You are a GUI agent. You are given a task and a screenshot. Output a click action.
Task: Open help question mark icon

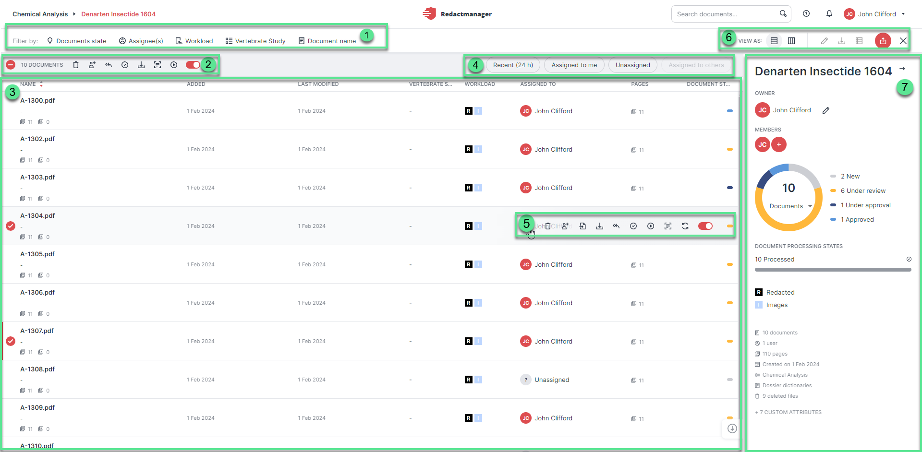coord(806,14)
